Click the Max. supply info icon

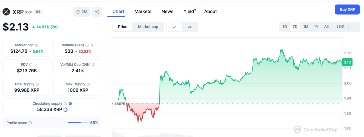(88, 84)
